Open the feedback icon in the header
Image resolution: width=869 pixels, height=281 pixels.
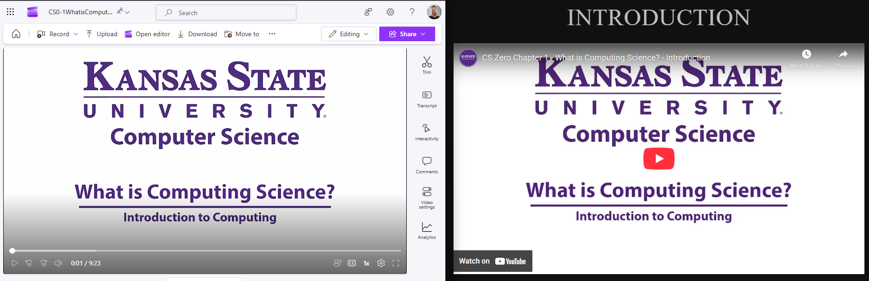coord(368,12)
